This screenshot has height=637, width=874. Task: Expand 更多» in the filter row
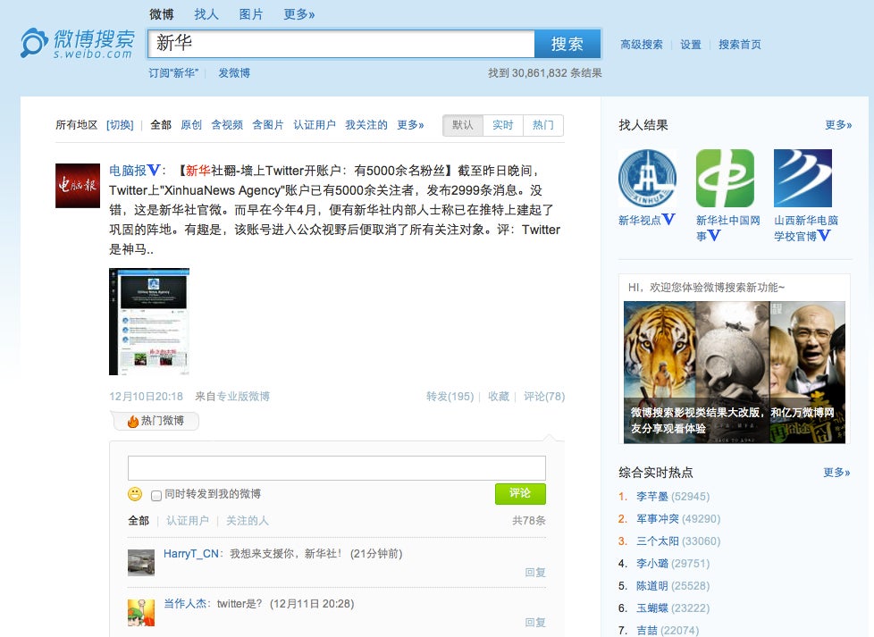click(x=410, y=125)
